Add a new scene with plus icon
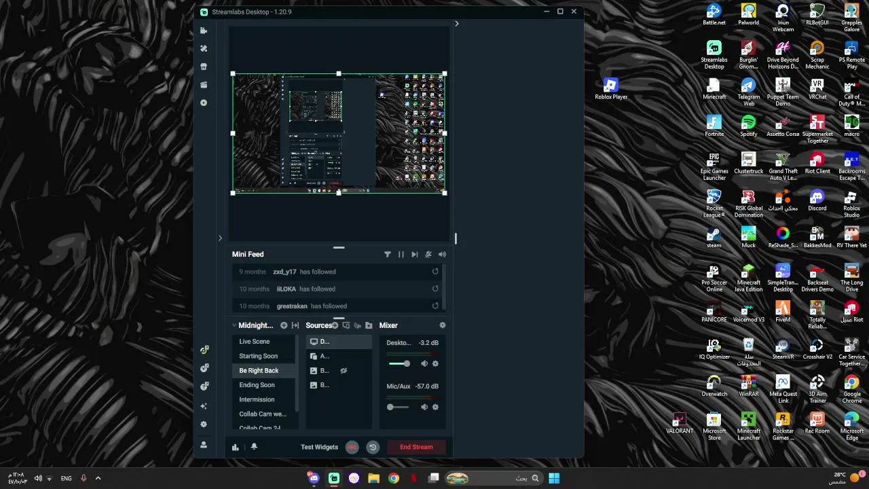Viewport: 869px width, 489px height. point(284,325)
